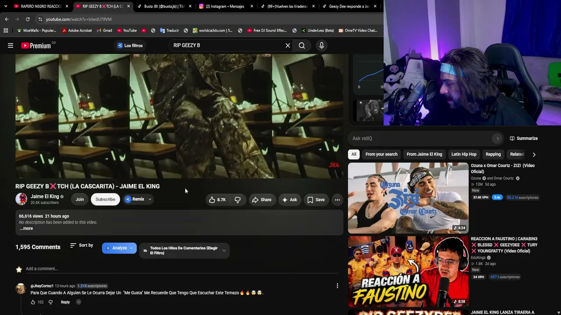Close the Vuelven las tiraderas tab

313,7
